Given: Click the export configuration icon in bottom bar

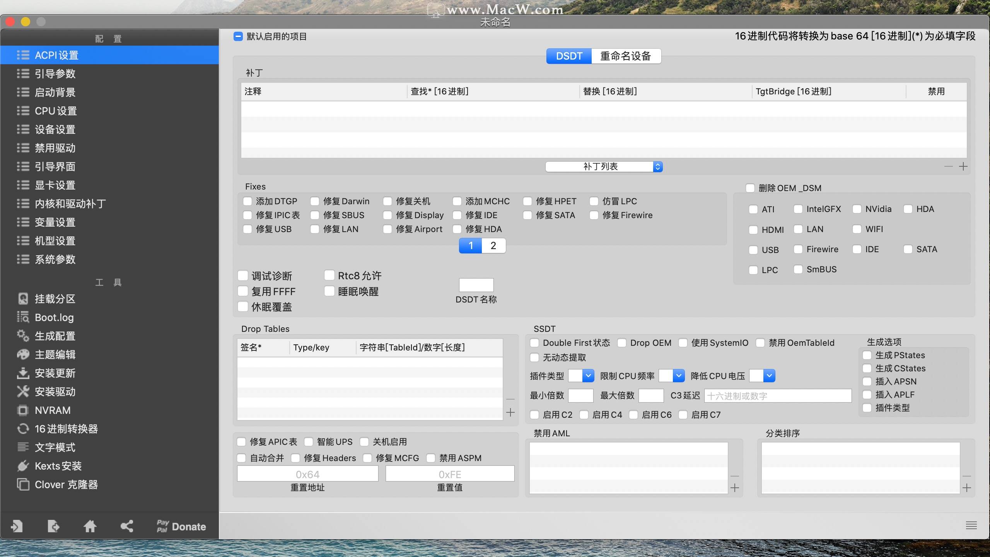Looking at the screenshot, I should coord(53,526).
